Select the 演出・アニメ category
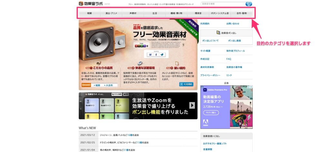Image resolution: width=330 pixels, height=152 pixels. pyautogui.click(x=111, y=13)
